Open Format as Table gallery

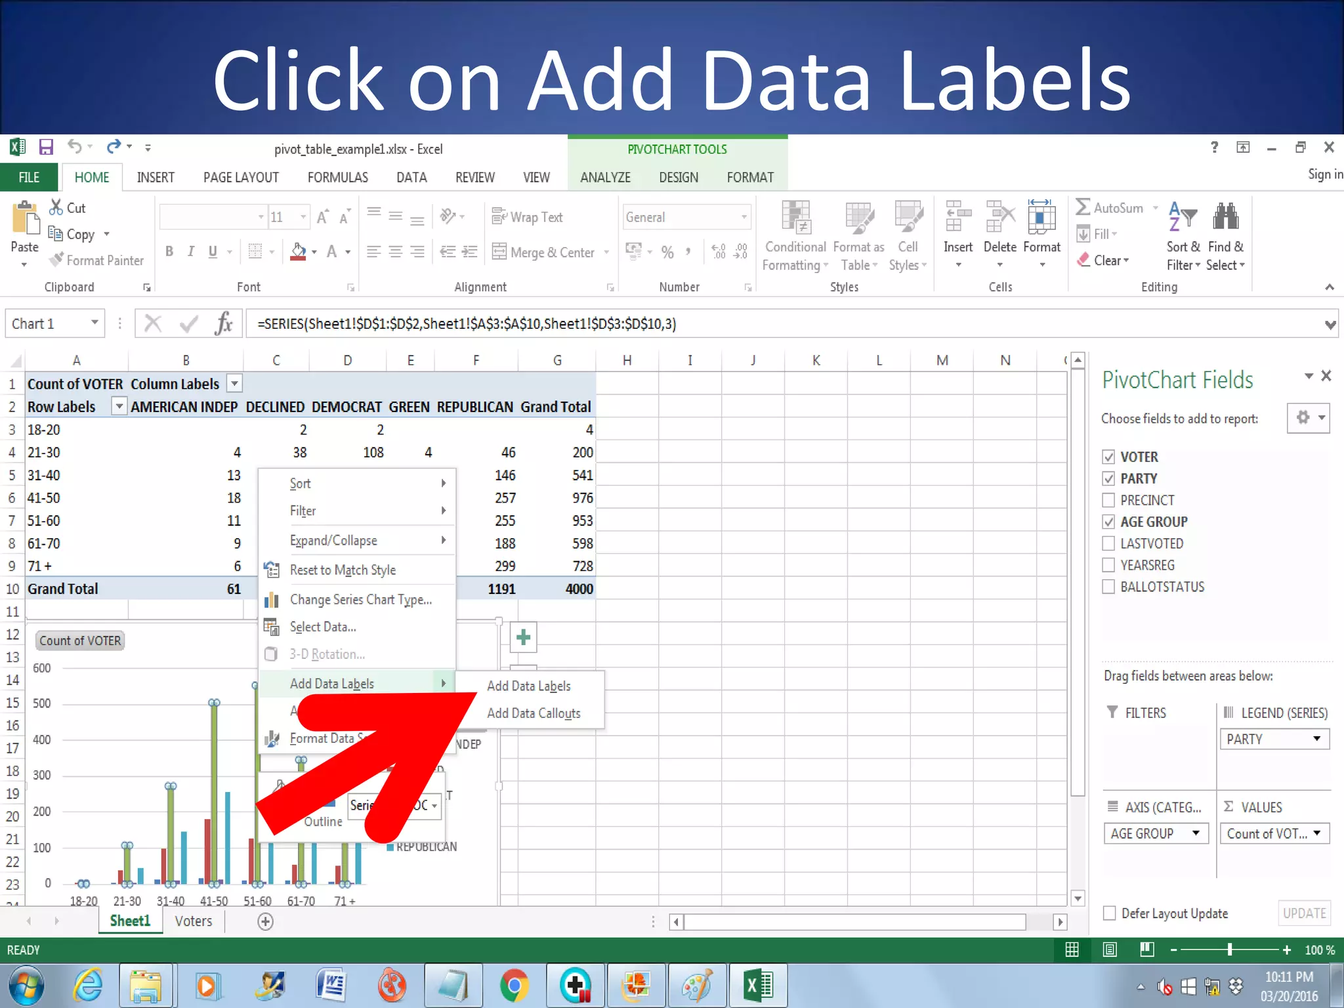pyautogui.click(x=858, y=236)
